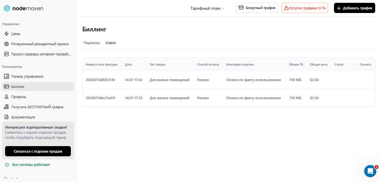The height and width of the screenshot is (182, 380).
Task: Open the chat support bubble icon
Action: pyautogui.click(x=370, y=171)
